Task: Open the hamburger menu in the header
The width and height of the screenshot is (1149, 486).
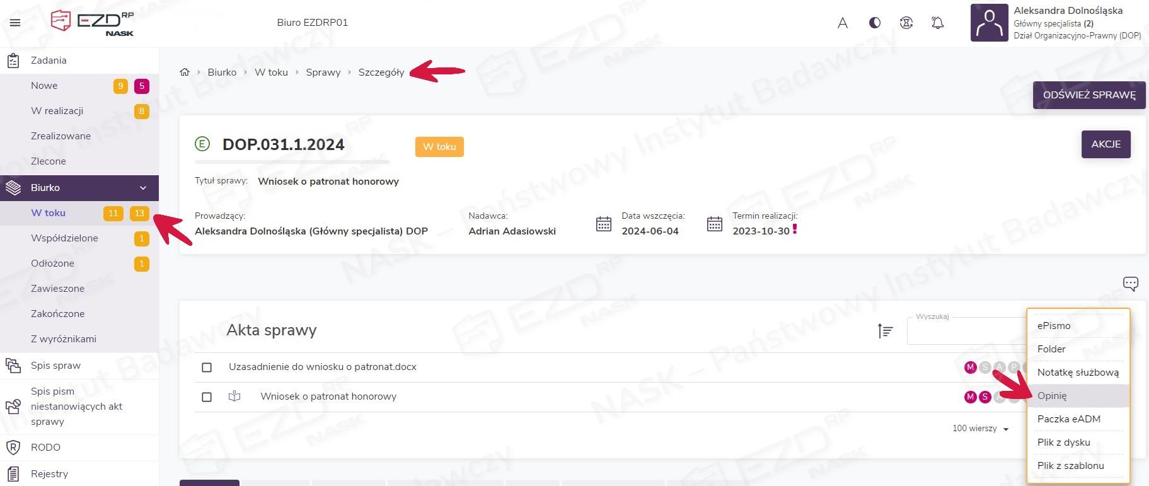Action: click(15, 23)
